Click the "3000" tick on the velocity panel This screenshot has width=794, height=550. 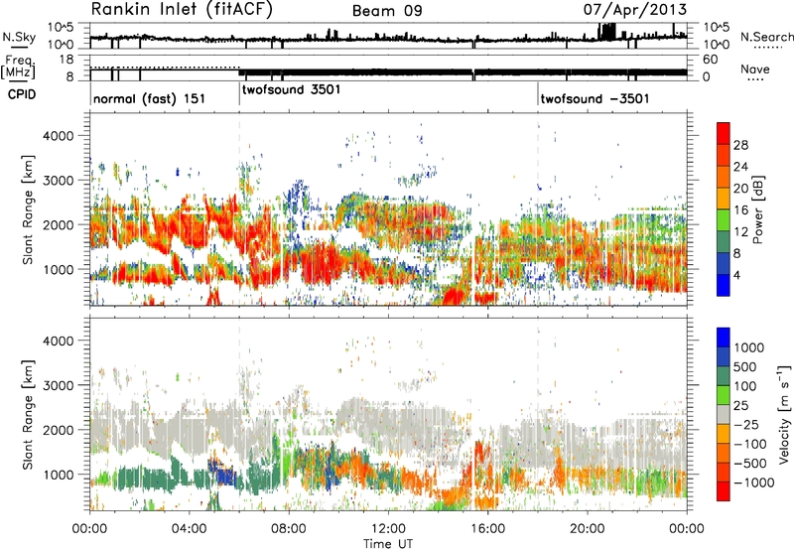point(58,385)
